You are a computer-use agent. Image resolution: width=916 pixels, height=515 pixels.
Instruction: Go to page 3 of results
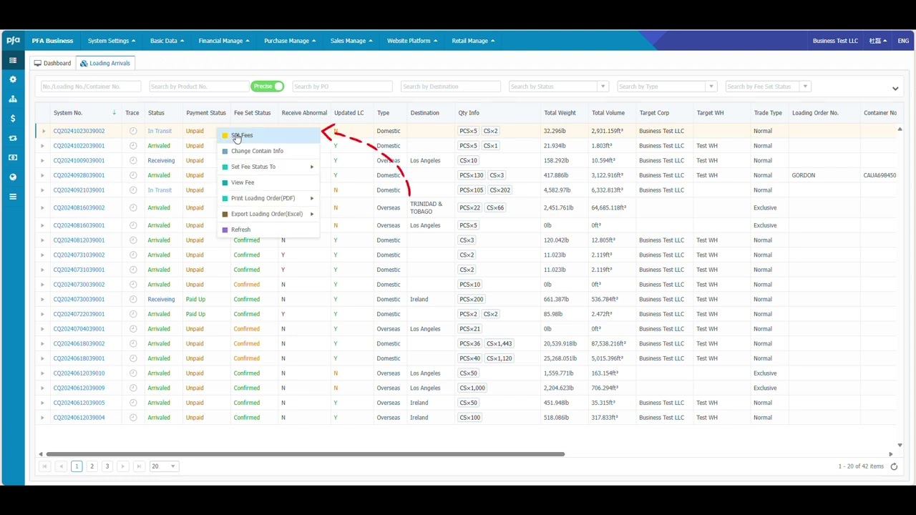tap(107, 466)
